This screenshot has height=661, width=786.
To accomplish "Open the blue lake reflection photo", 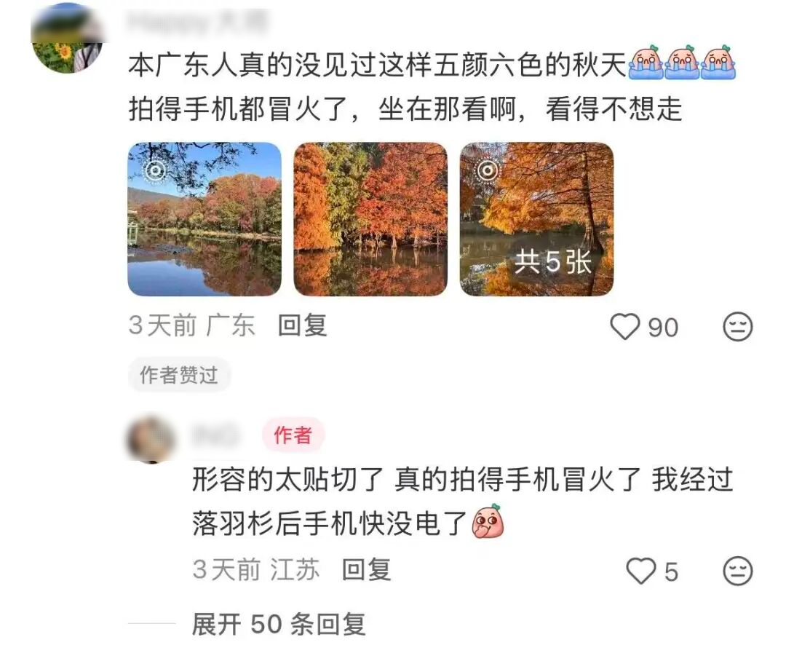I will click(x=205, y=219).
